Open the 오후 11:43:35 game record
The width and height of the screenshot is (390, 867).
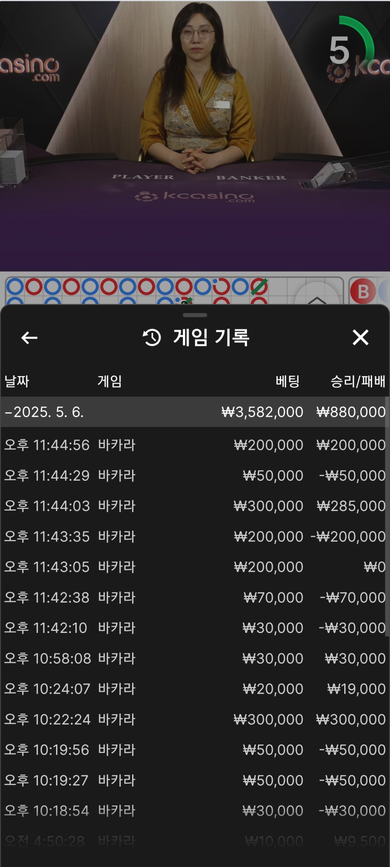[x=195, y=536]
